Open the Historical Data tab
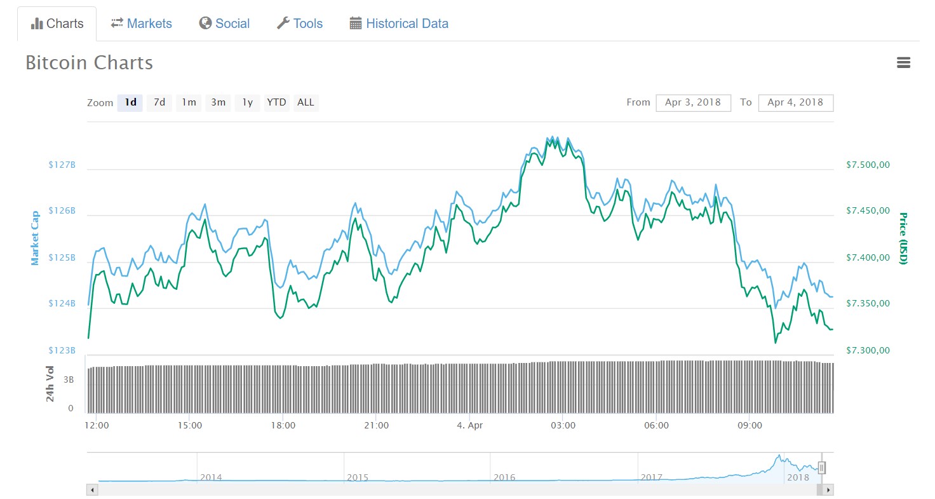Viewport: 935px width, 499px height. (399, 24)
